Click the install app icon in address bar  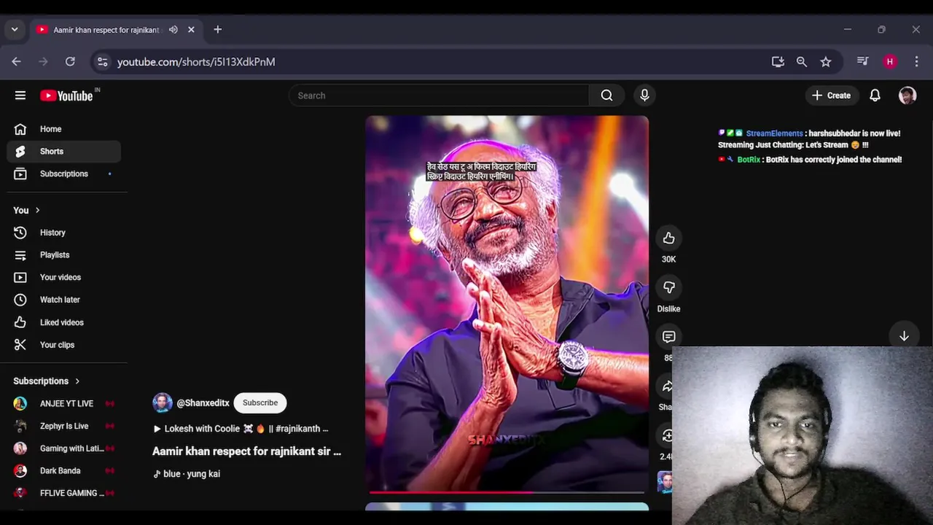(x=778, y=62)
